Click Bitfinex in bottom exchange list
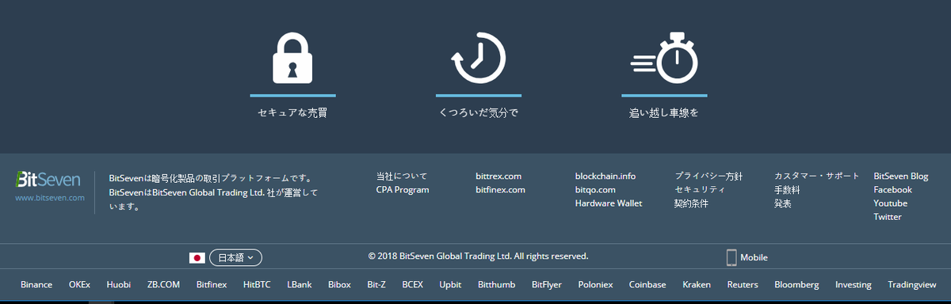951x304 pixels. tap(212, 284)
